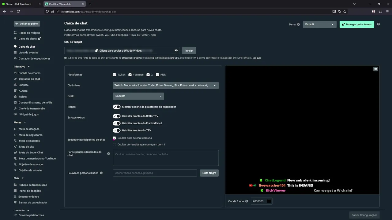Open a new browser tab

pos(90,4)
